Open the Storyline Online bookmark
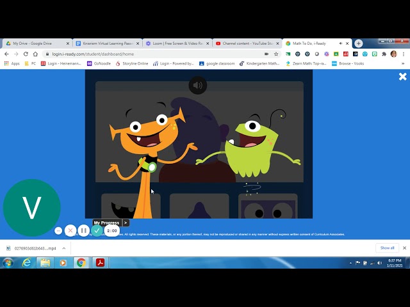Image resolution: width=410 pixels, height=307 pixels. click(132, 63)
